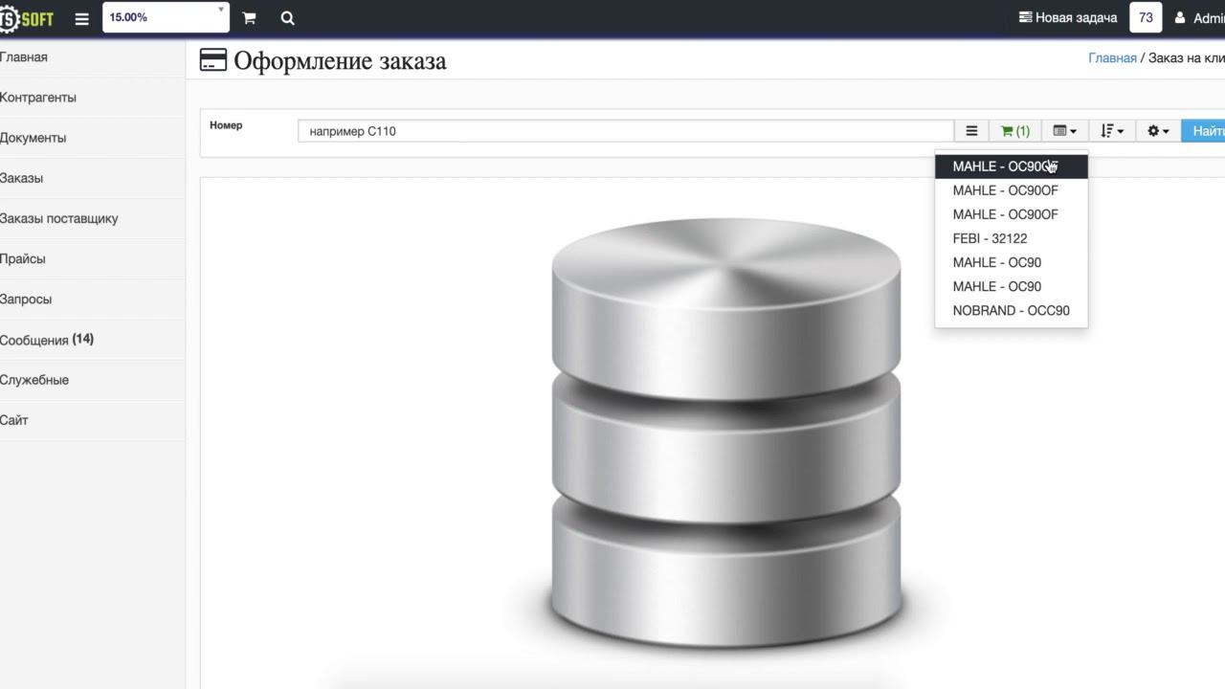This screenshot has height=689, width=1225.
Task: Choose NOBRAND - OCC90 from suggestions
Action: pos(1012,310)
